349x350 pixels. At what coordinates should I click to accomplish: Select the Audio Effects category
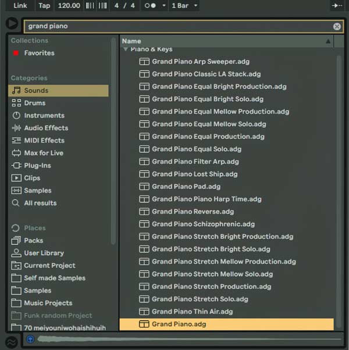[x=58, y=128]
